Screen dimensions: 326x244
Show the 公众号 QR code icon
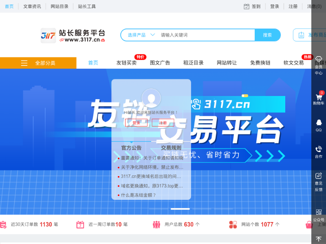click(x=319, y=212)
